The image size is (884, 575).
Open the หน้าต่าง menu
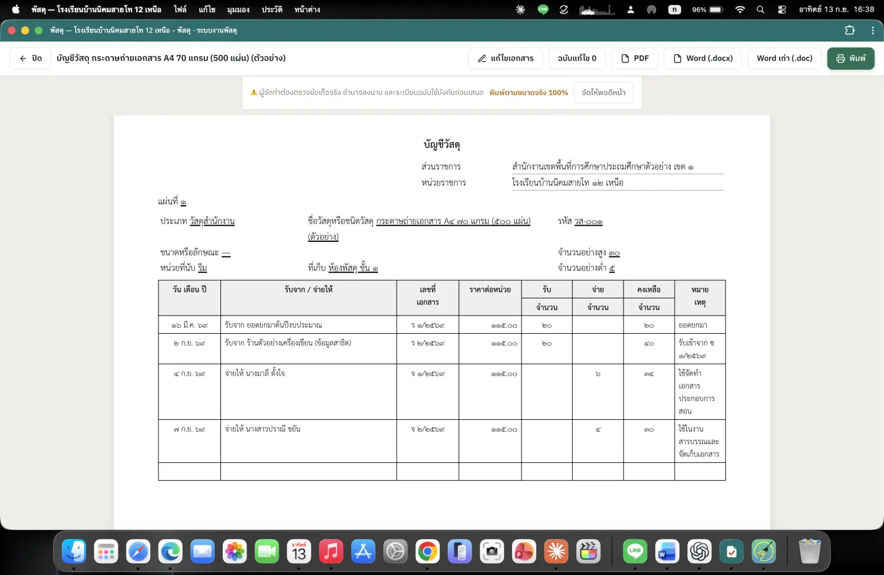tap(307, 9)
